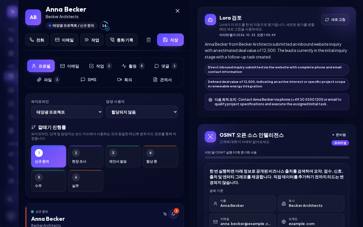
Task: Click the OSINT scan icon
Action: pos(210,137)
